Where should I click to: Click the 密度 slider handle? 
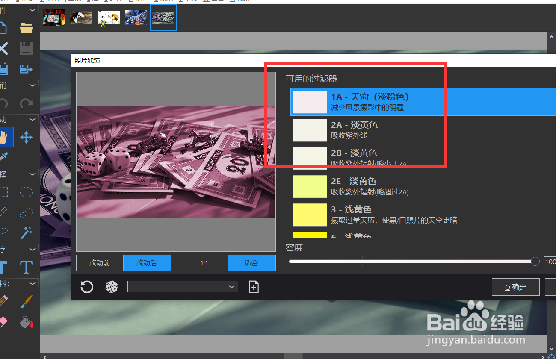click(535, 261)
